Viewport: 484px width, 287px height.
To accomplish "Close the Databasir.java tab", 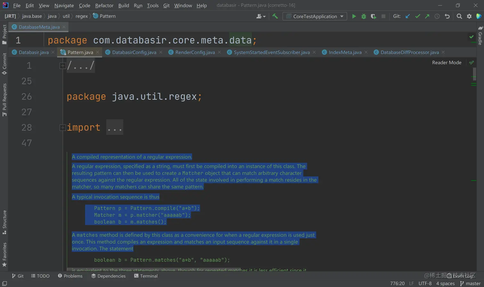I will [53, 52].
